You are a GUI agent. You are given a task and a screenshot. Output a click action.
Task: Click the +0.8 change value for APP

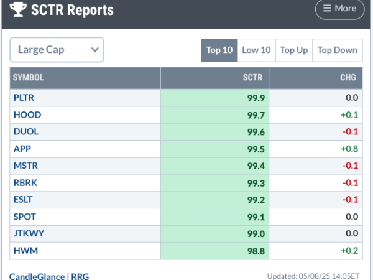(349, 149)
